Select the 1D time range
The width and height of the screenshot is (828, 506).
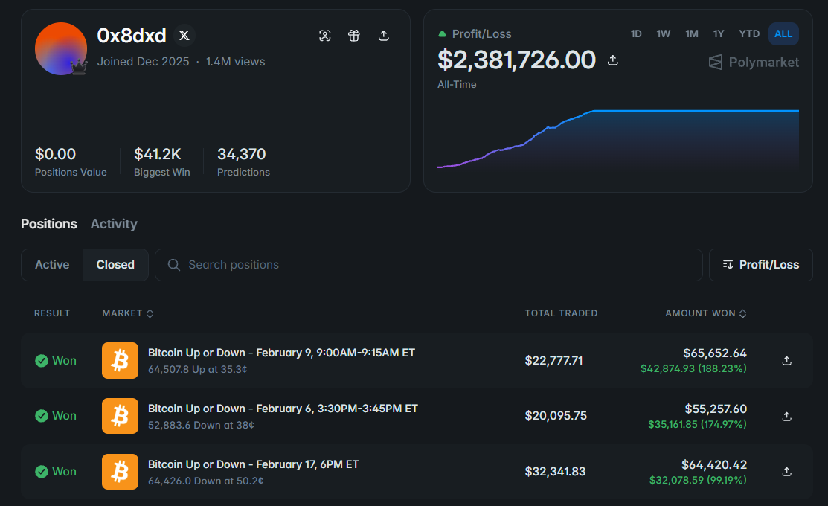click(636, 33)
